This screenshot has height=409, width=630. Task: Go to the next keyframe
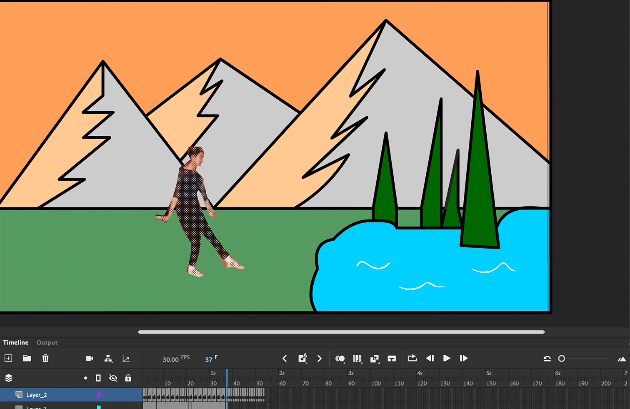[x=319, y=358]
